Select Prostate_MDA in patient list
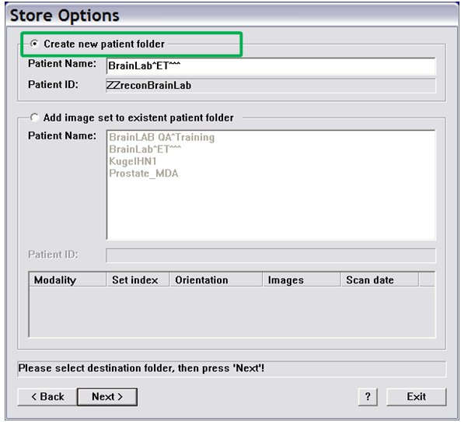The height and width of the screenshot is (422, 461). [144, 174]
